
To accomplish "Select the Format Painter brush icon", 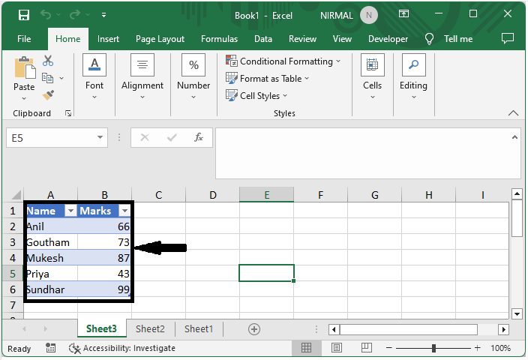I will click(x=48, y=95).
